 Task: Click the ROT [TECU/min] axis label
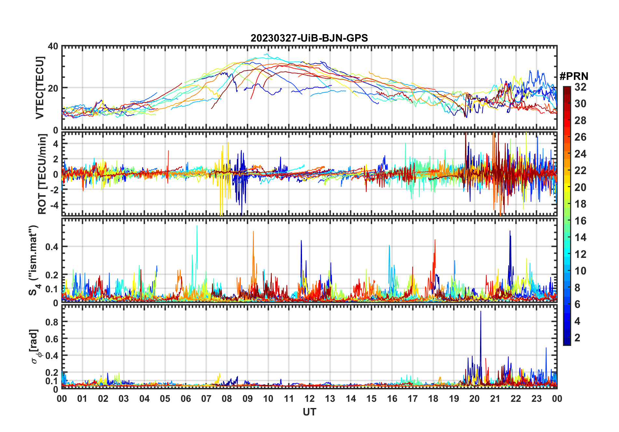click(x=42, y=174)
